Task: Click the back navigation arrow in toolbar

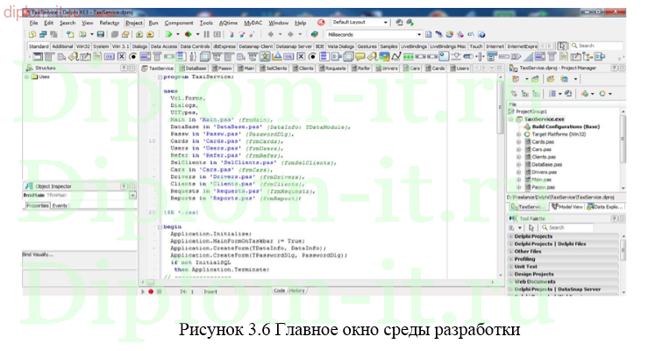Action: 271,34
